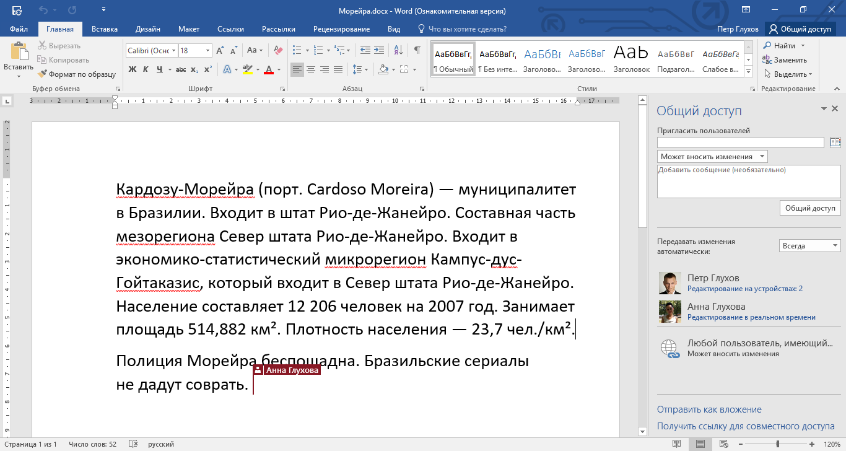Sort the text alphabetically
The height and width of the screenshot is (451, 846).
(398, 50)
